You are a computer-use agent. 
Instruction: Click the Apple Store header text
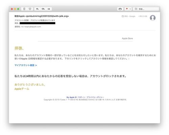(x=127, y=38)
